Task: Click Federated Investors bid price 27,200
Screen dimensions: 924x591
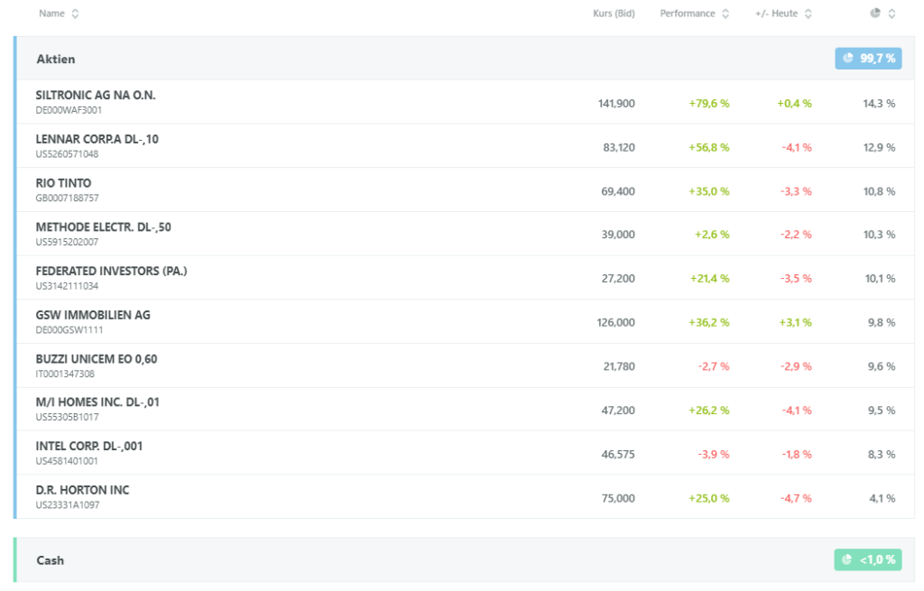Action: 618,279
